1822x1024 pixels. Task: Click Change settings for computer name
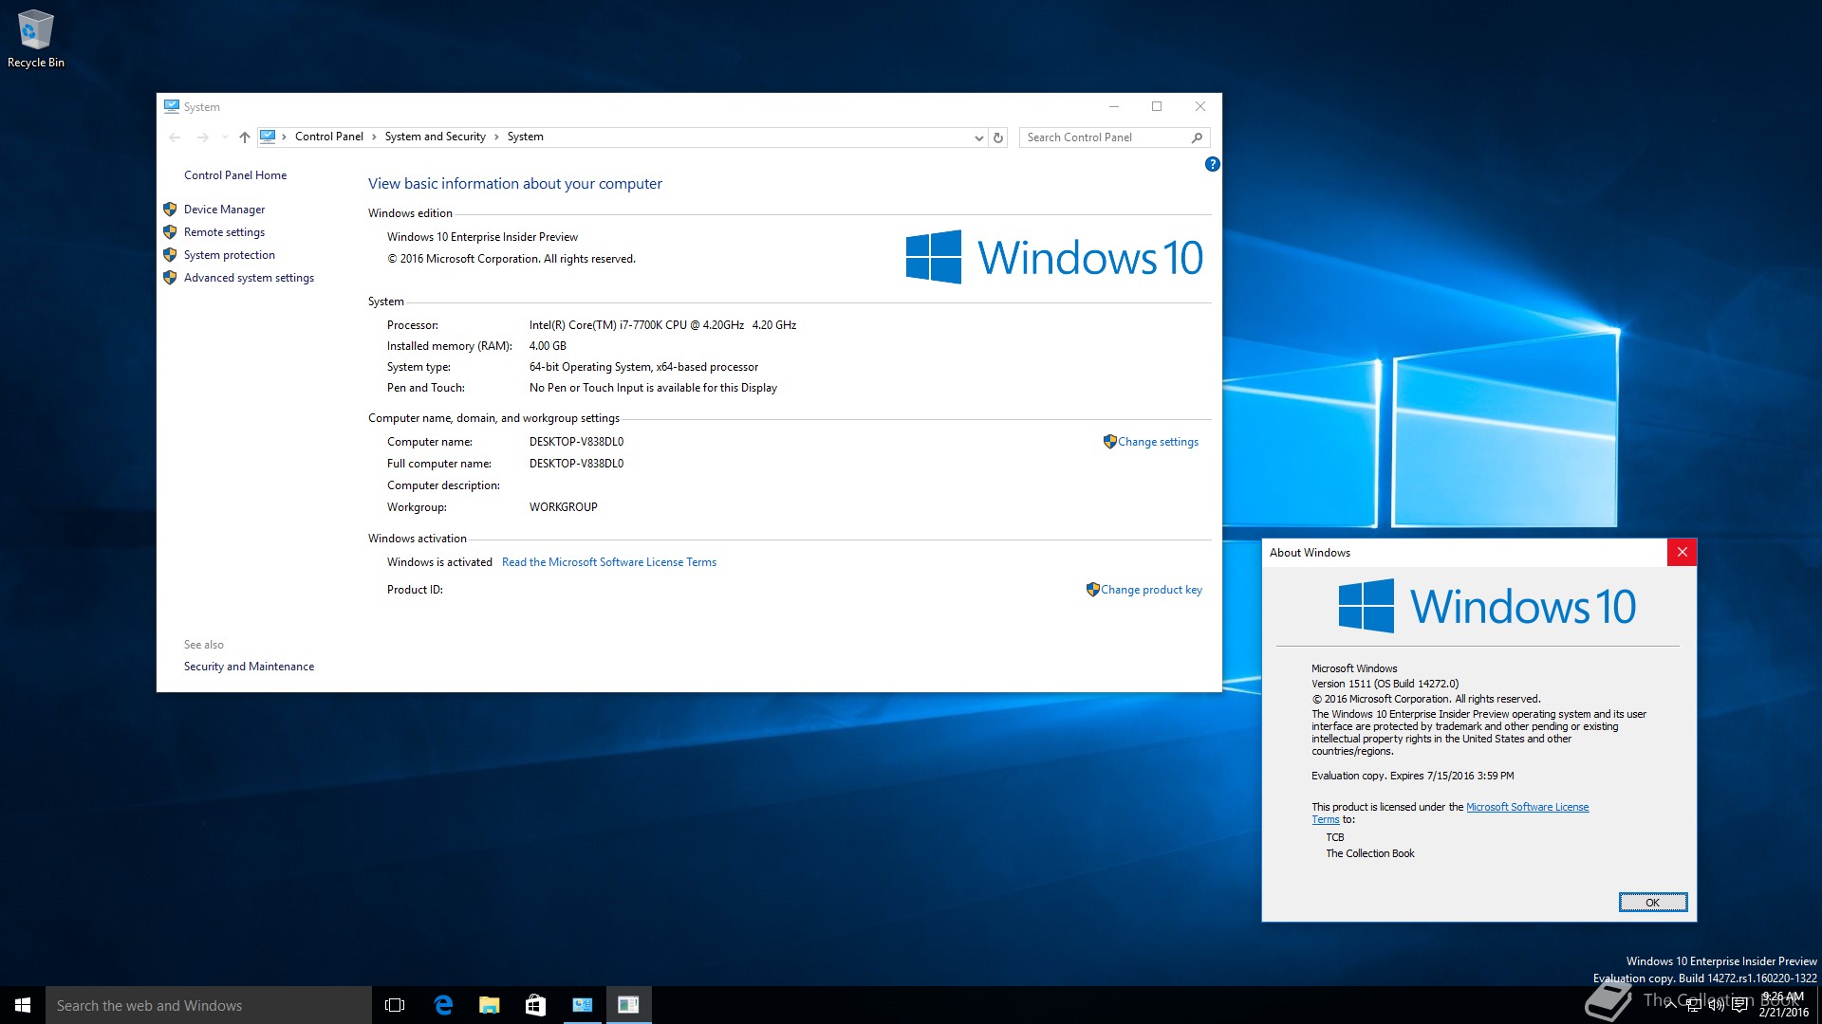click(1158, 442)
